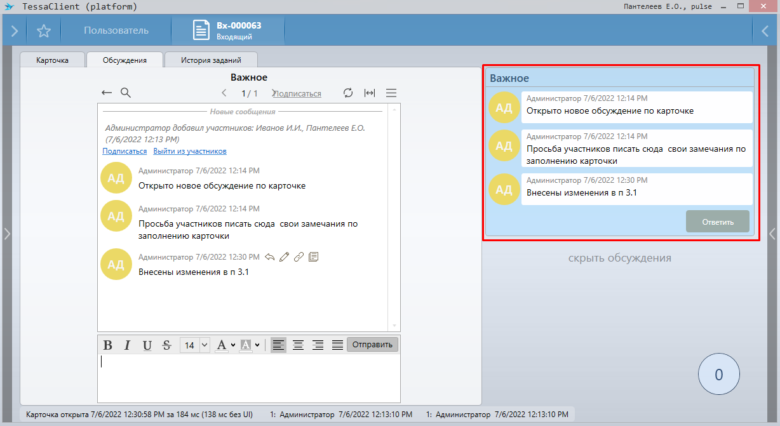
Task: Reply to the 12:30 PM message via arrow icon
Action: (x=270, y=257)
